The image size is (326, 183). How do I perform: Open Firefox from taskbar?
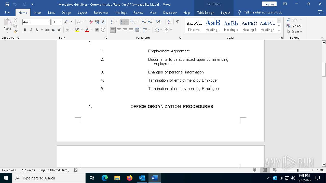click(130, 178)
